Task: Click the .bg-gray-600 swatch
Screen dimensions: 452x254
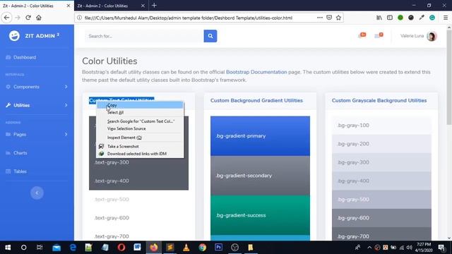Action: 381,218
